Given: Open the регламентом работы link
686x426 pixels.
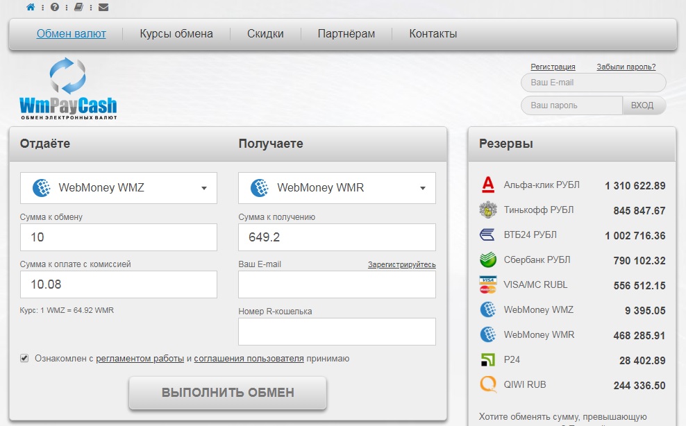Looking at the screenshot, I should [x=140, y=359].
